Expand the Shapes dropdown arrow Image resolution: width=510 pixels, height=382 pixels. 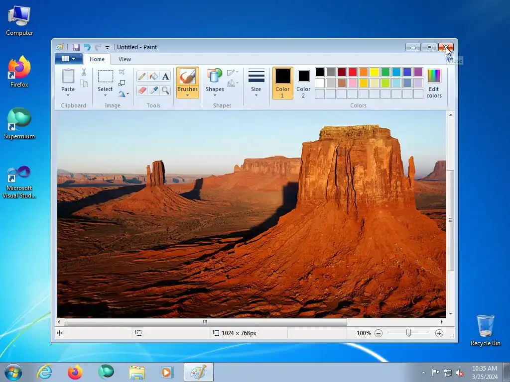click(215, 95)
